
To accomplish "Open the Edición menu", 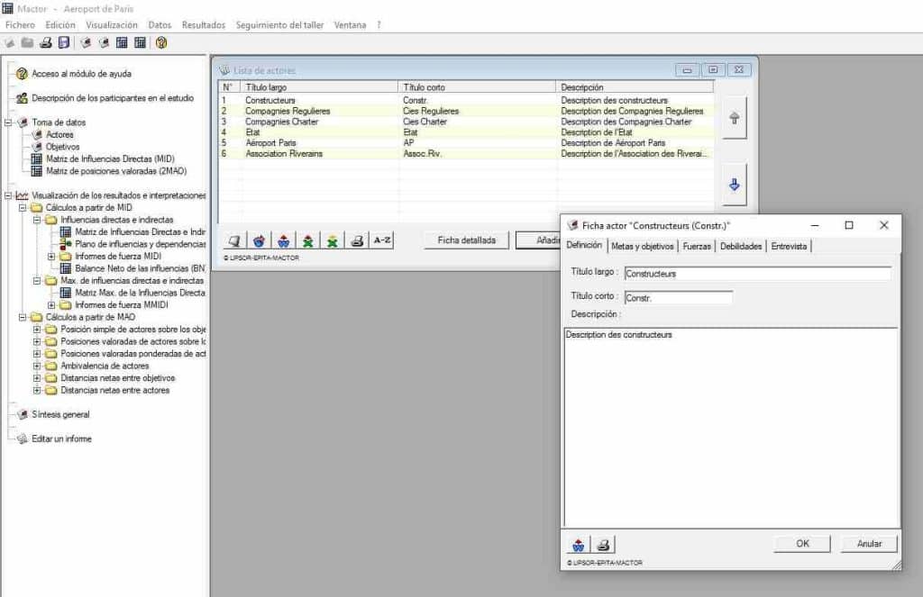I will (x=60, y=24).
